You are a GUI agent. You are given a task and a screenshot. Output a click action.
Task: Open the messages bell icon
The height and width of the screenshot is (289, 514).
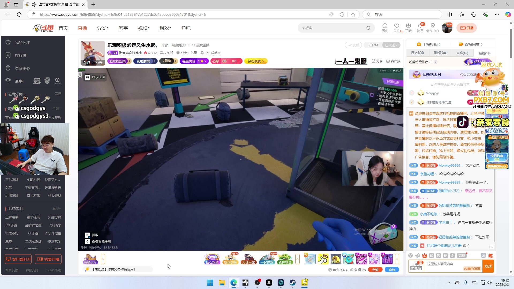420,28
